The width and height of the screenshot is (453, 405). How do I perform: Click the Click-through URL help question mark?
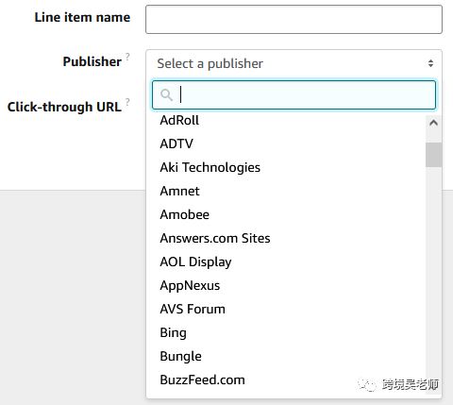pos(127,102)
